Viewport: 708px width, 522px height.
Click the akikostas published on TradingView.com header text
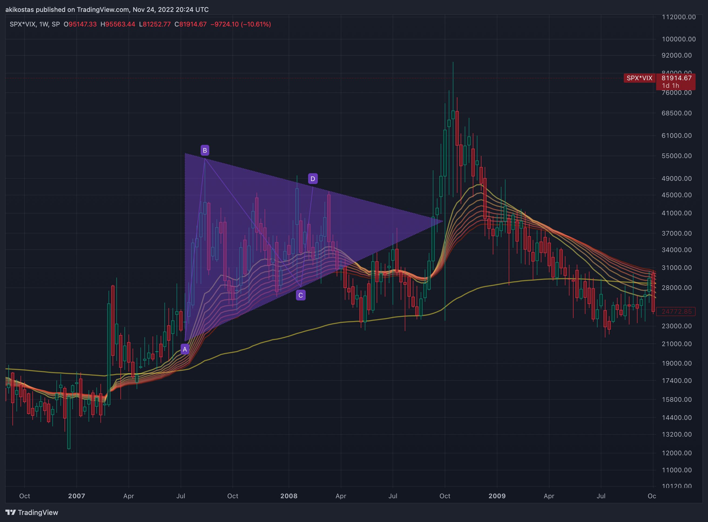tap(107, 9)
